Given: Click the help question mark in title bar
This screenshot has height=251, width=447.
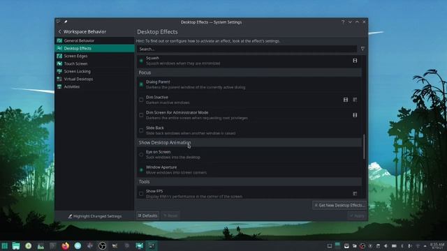Looking at the screenshot, I should 343,22.
